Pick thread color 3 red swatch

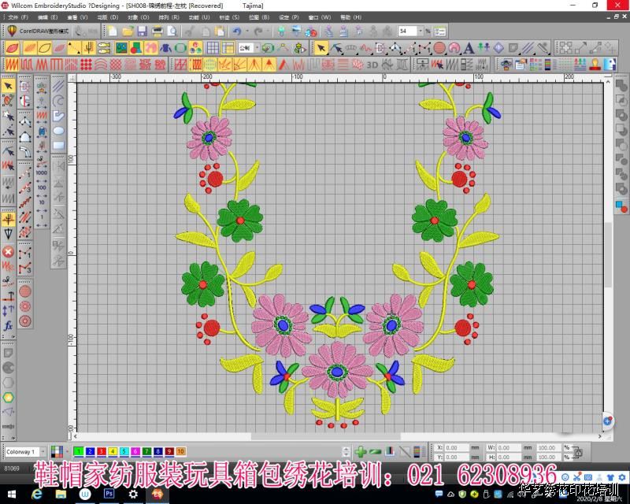[x=102, y=451]
